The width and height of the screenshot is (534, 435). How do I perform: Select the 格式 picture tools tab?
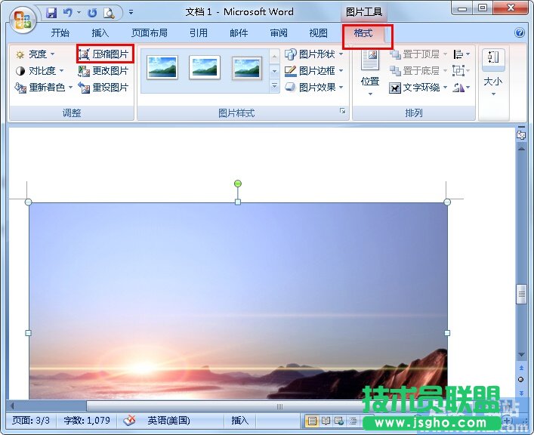[x=363, y=33]
